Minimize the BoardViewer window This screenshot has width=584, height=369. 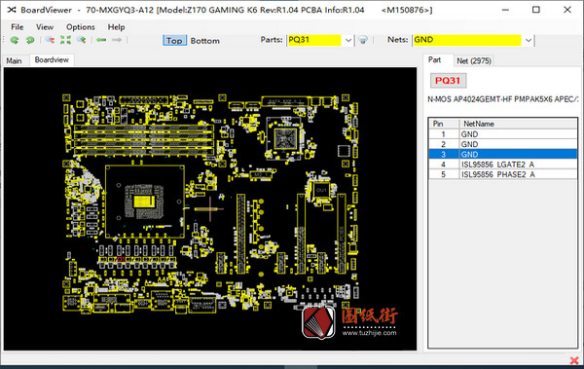(x=505, y=10)
